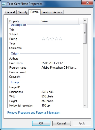Click the scrollbar up arrow

tap(85, 20)
